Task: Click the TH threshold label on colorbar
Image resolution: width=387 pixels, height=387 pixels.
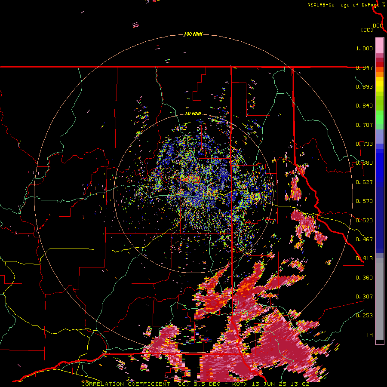Action: 369,335
